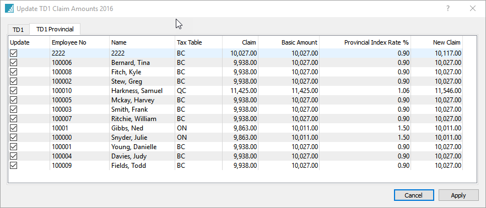
Task: Sort by Update column header
Action: [29, 42]
